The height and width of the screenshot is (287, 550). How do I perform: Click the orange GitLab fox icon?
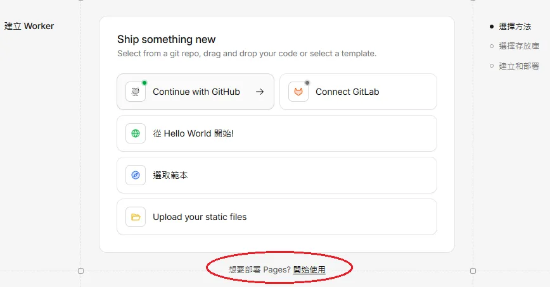click(x=298, y=92)
